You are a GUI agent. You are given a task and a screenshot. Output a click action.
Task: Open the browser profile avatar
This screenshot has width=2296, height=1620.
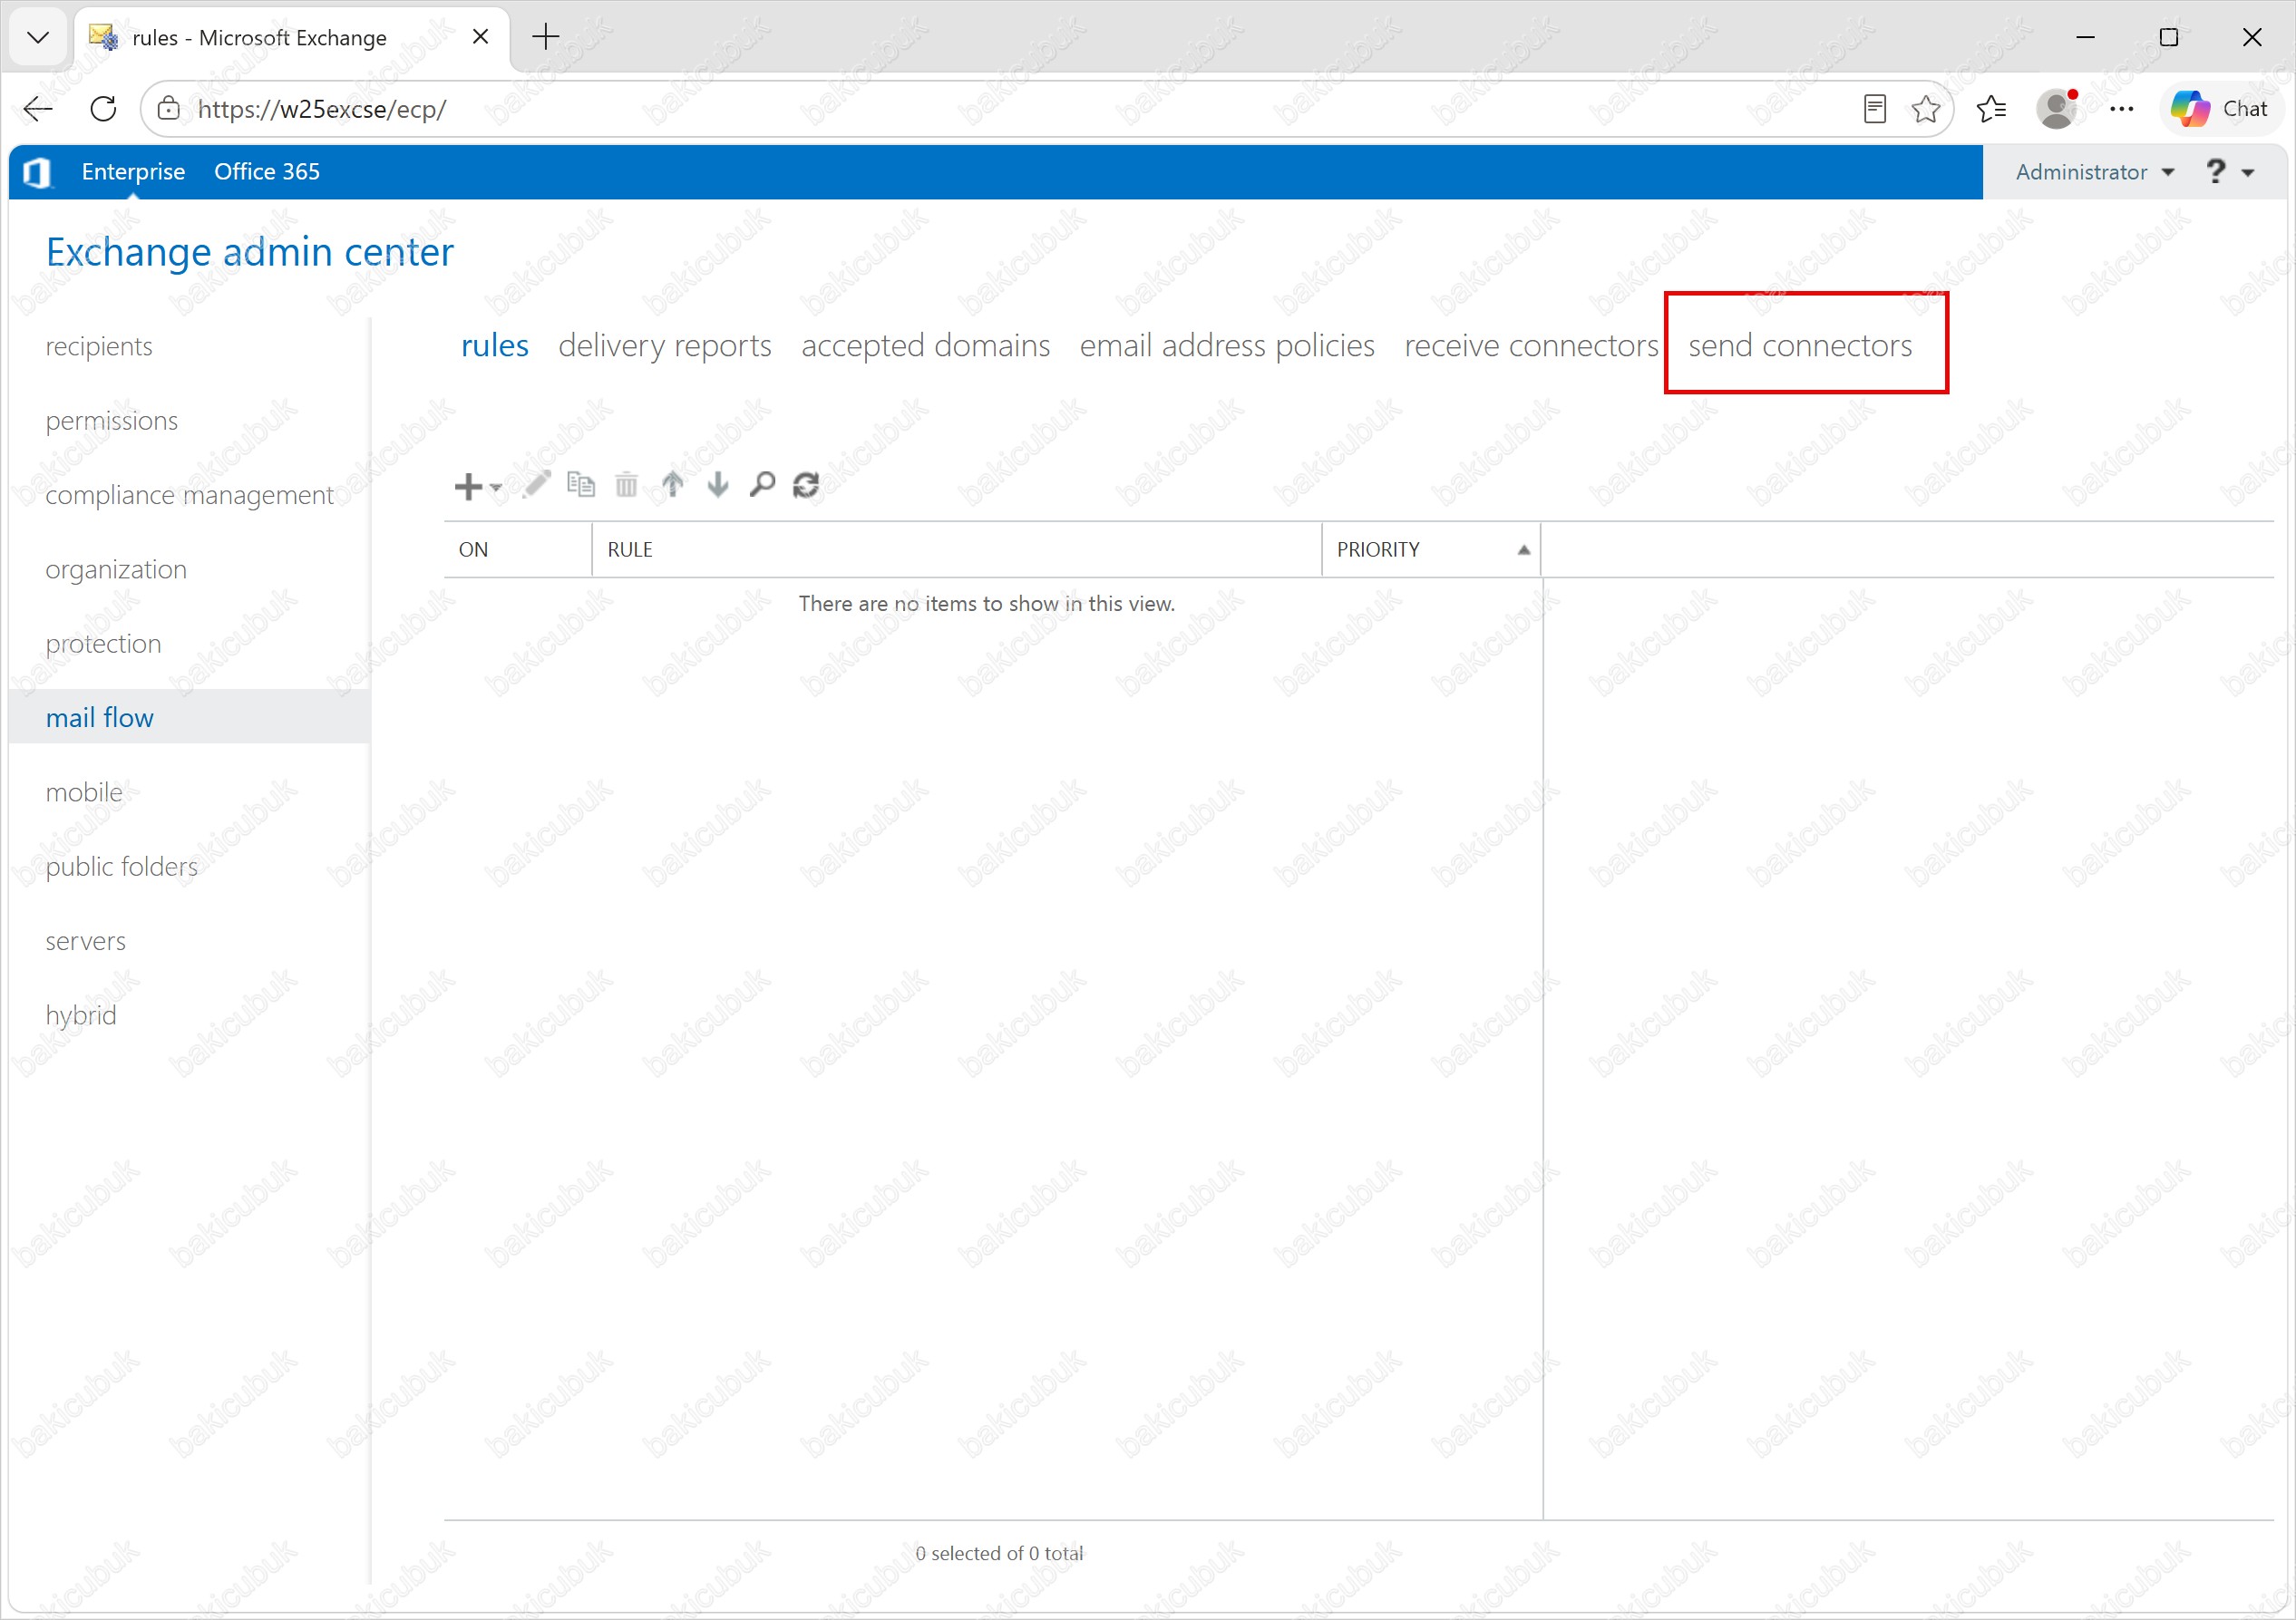pyautogui.click(x=2057, y=109)
